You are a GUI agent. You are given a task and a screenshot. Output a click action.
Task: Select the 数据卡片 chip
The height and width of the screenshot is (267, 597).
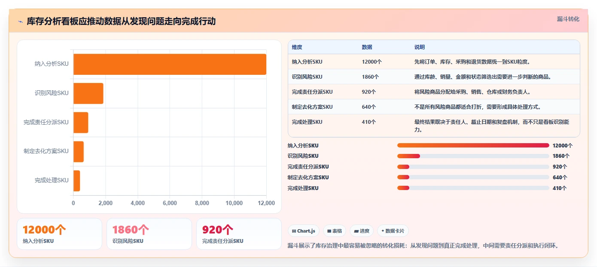point(393,231)
